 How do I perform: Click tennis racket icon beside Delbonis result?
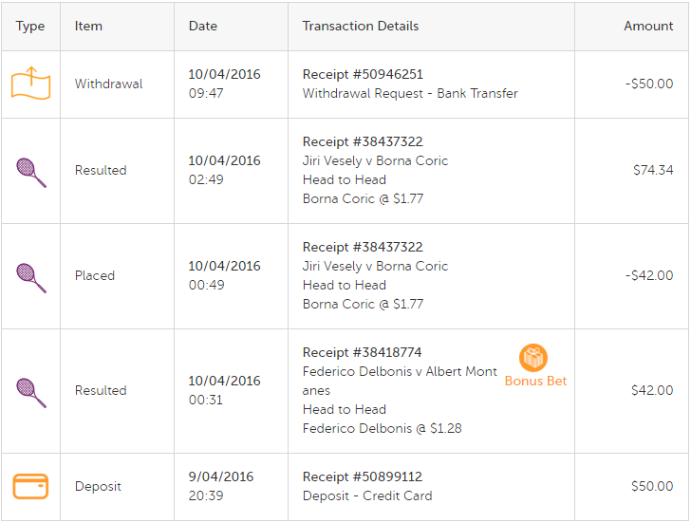[x=31, y=393]
